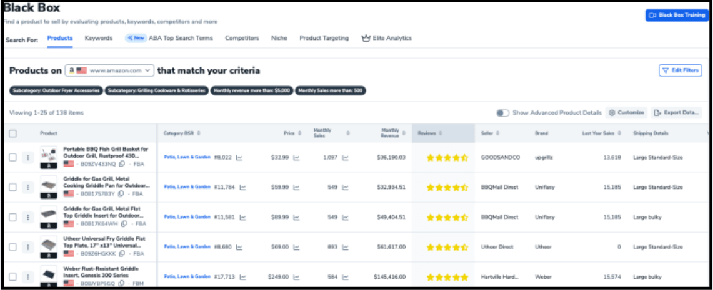Image resolution: width=713 pixels, height=290 pixels.
Task: Open monthly sales chart for 893 sales row
Action: click(345, 247)
